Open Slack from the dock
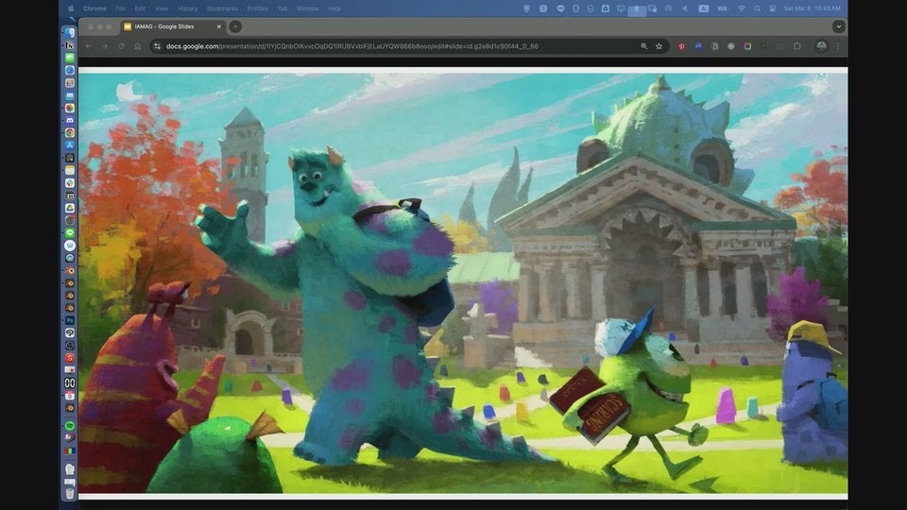The width and height of the screenshot is (907, 510). pyautogui.click(x=69, y=182)
